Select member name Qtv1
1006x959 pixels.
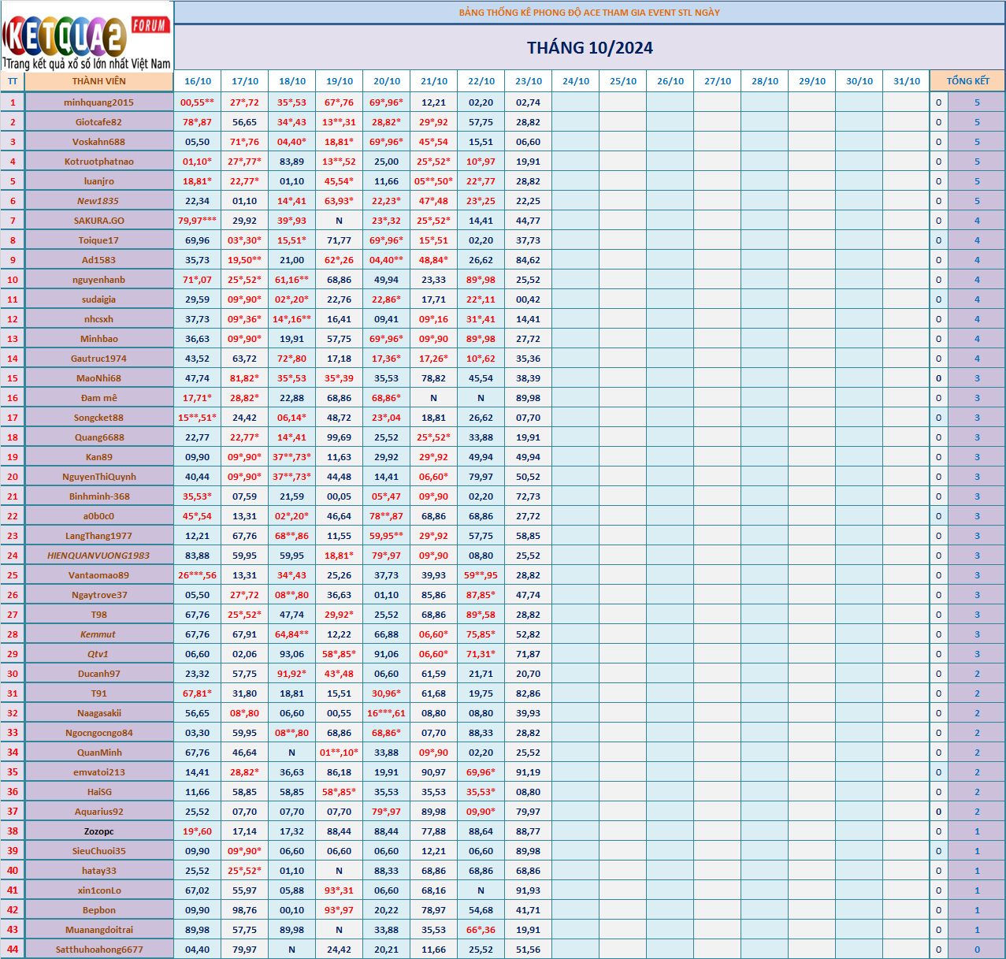[x=99, y=654]
